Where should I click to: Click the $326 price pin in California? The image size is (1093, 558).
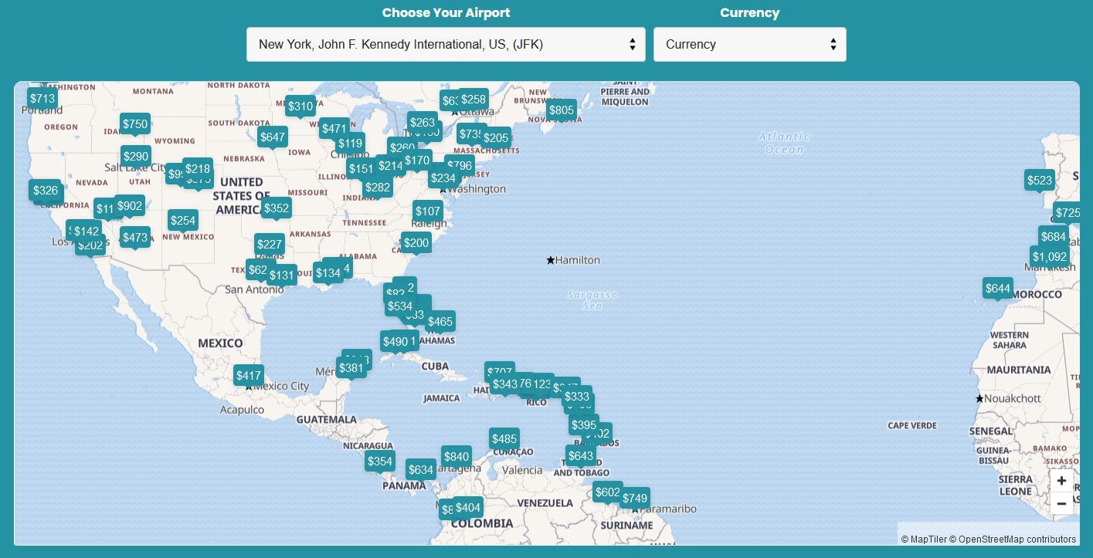(x=46, y=191)
